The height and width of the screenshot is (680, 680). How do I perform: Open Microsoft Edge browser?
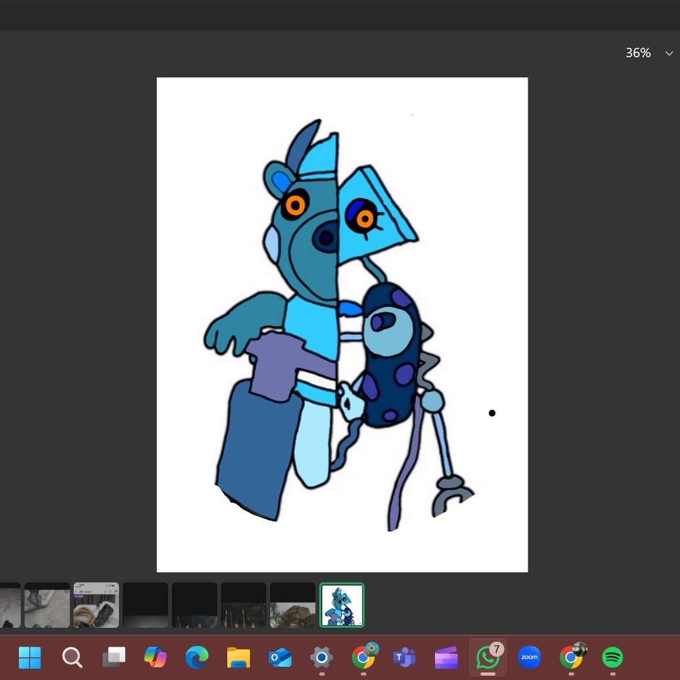(196, 658)
